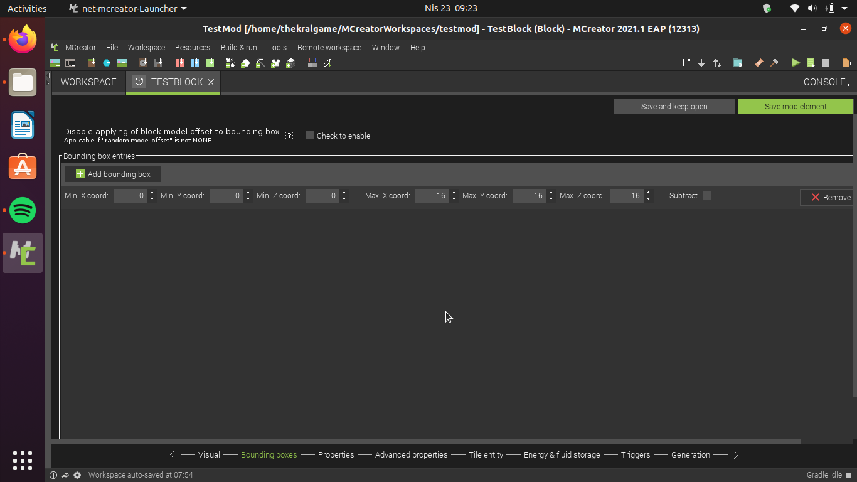Click the remote workspace branch icon
This screenshot has height=482, width=857.
click(x=686, y=63)
